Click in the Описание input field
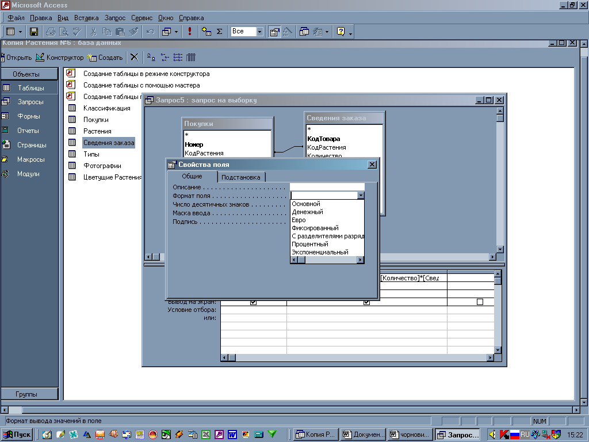This screenshot has width=589, height=442. pos(327,187)
